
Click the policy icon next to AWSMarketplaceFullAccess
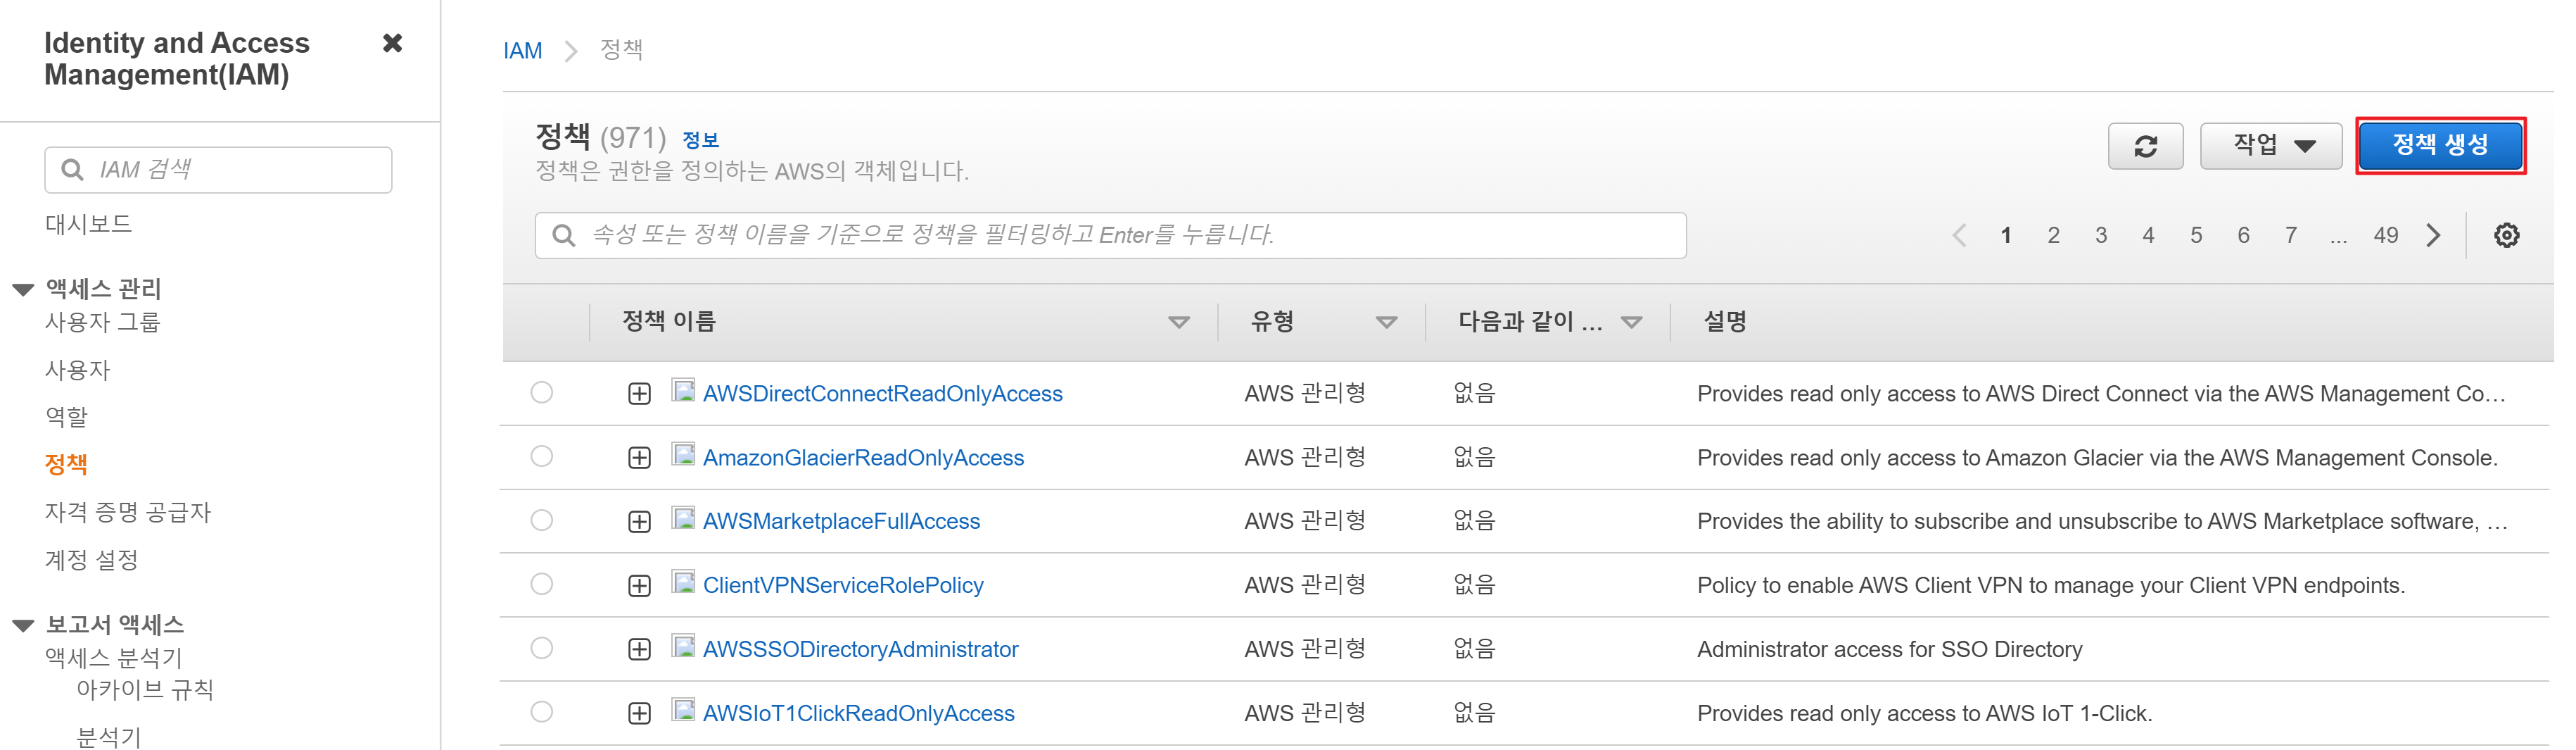683,518
